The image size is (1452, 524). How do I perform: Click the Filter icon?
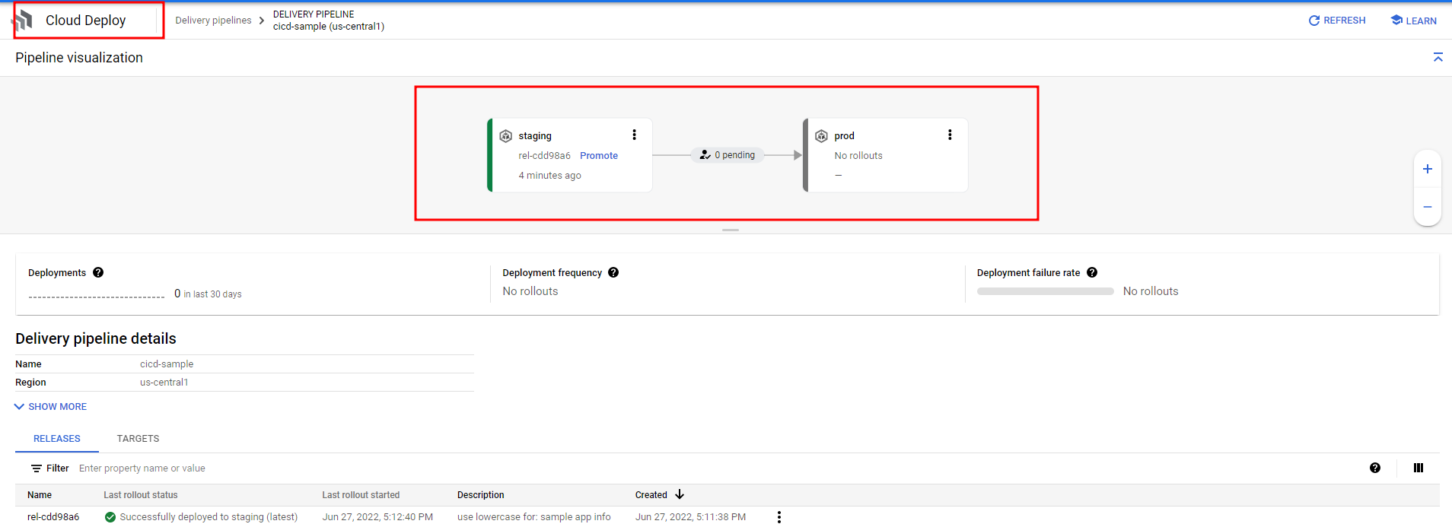click(37, 468)
